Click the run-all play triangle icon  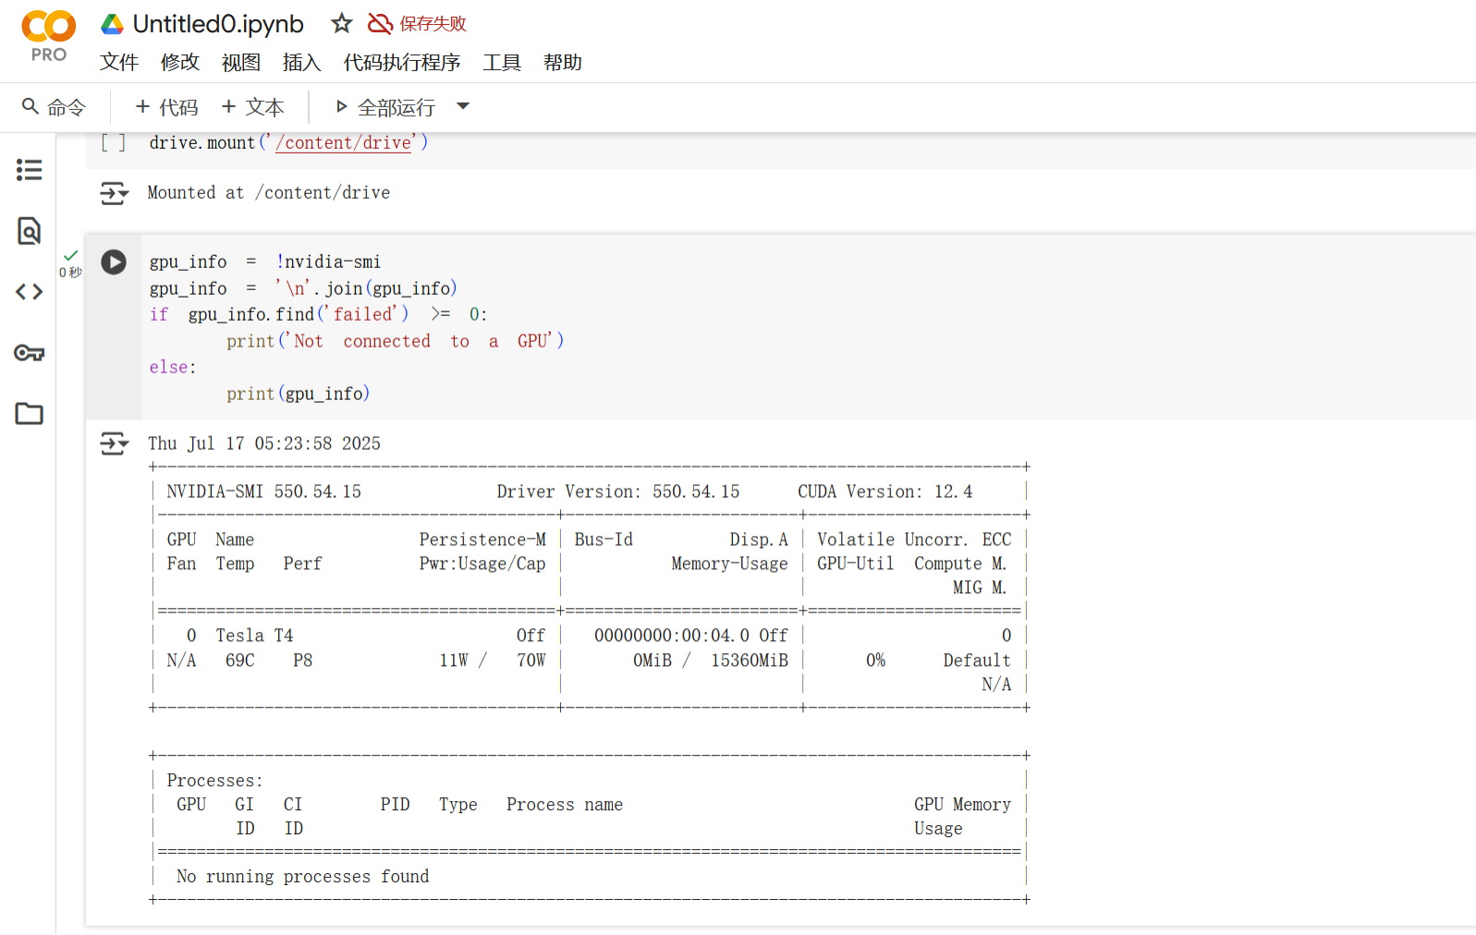[x=341, y=107]
